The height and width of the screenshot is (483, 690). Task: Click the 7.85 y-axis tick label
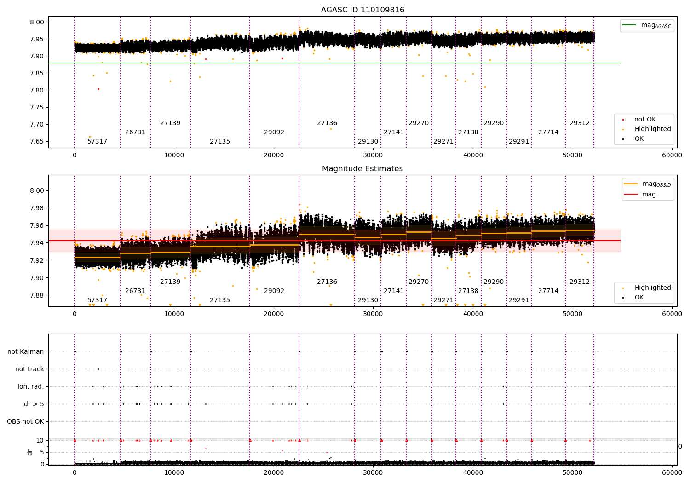tap(37, 73)
